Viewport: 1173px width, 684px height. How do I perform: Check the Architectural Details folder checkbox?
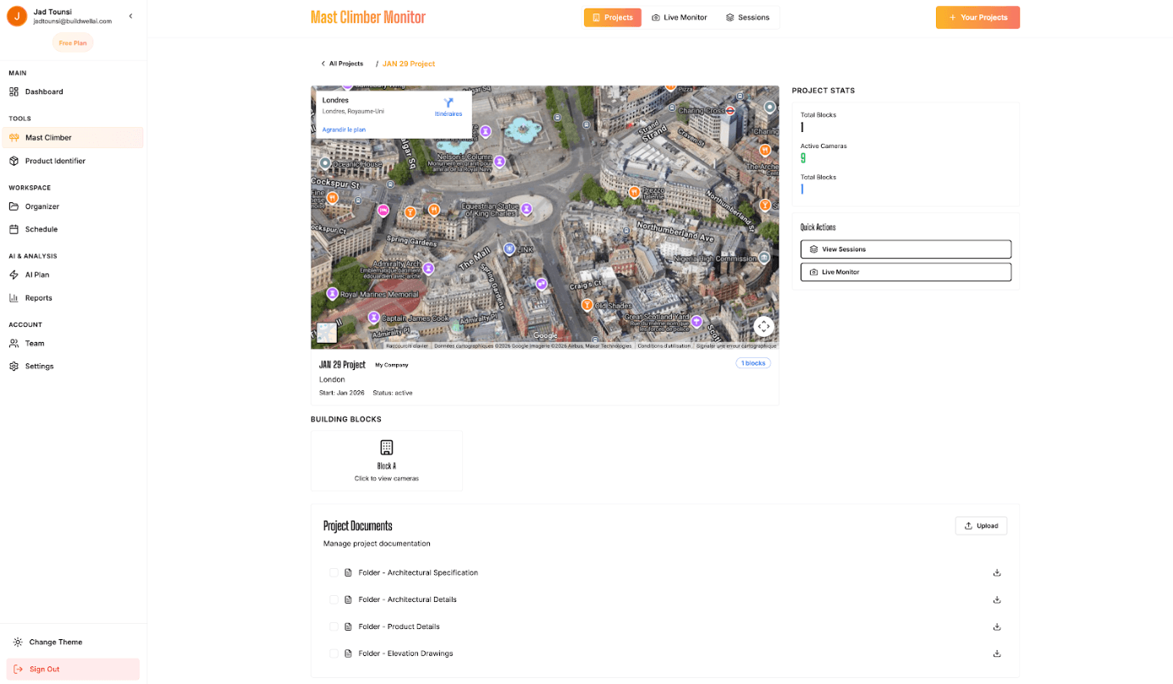[x=333, y=599]
